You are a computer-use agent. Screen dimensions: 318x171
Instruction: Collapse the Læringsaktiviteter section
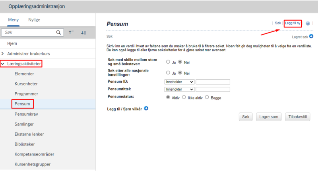pyautogui.click(x=3, y=64)
